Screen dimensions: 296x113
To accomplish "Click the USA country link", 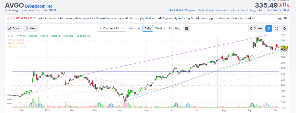I will (x=44, y=10).
